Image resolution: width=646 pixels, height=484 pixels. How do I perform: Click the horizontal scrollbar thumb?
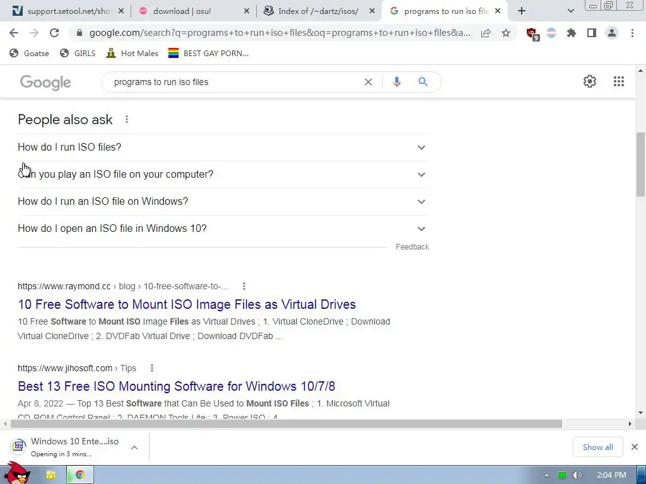pos(286,423)
